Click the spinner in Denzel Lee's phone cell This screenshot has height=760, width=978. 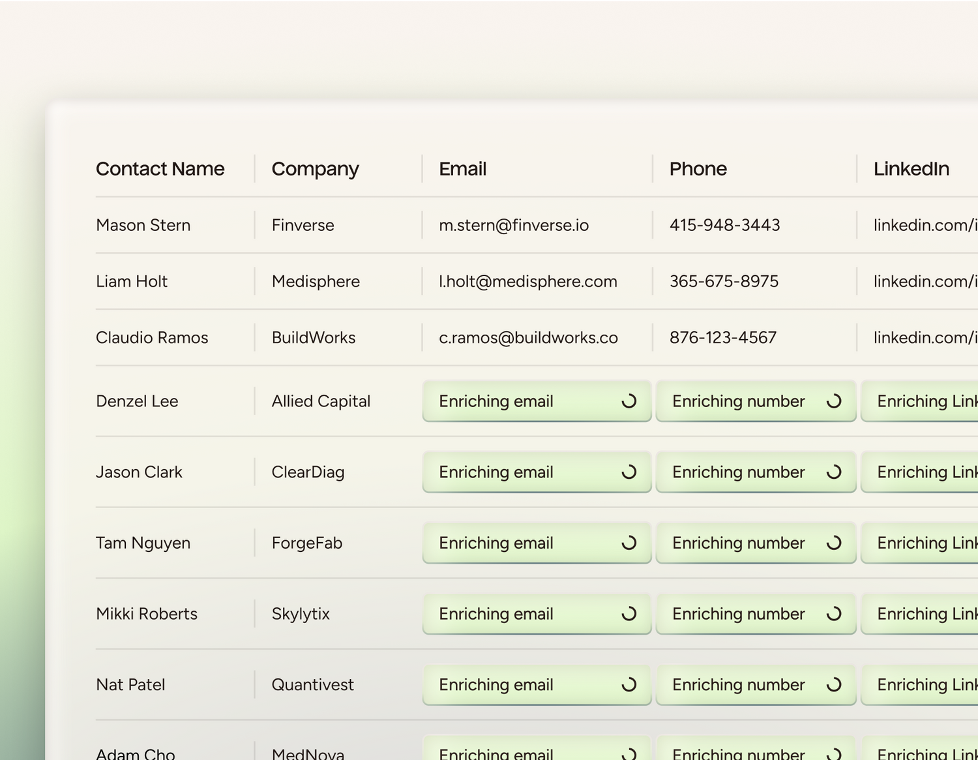[833, 401]
